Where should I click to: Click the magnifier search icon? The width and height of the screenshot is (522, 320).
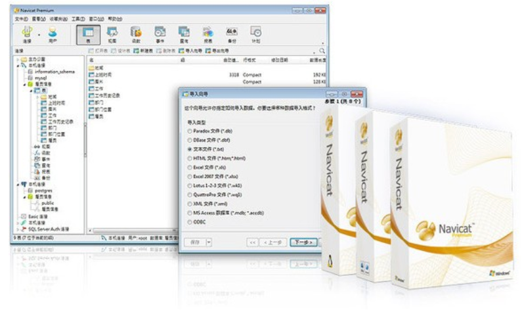322,51
